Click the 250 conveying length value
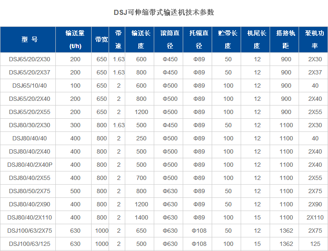Viewport: 328px width, 251px height. [141, 138]
